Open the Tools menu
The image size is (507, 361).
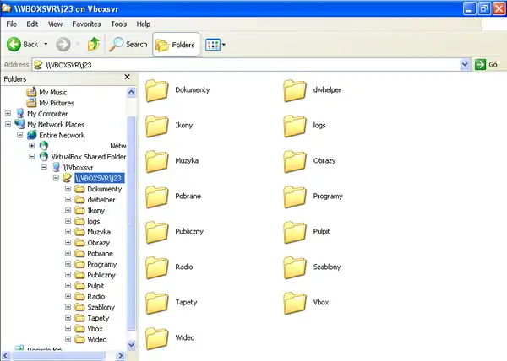tap(119, 24)
